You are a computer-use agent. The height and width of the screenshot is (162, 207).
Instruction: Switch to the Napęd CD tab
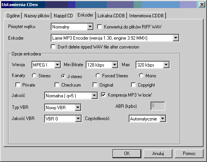click(x=63, y=16)
